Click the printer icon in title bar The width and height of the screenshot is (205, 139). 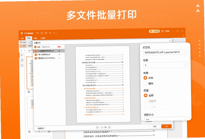point(46,33)
